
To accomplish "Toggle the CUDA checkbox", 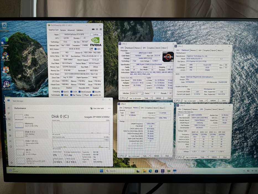I will [x=71, y=92].
